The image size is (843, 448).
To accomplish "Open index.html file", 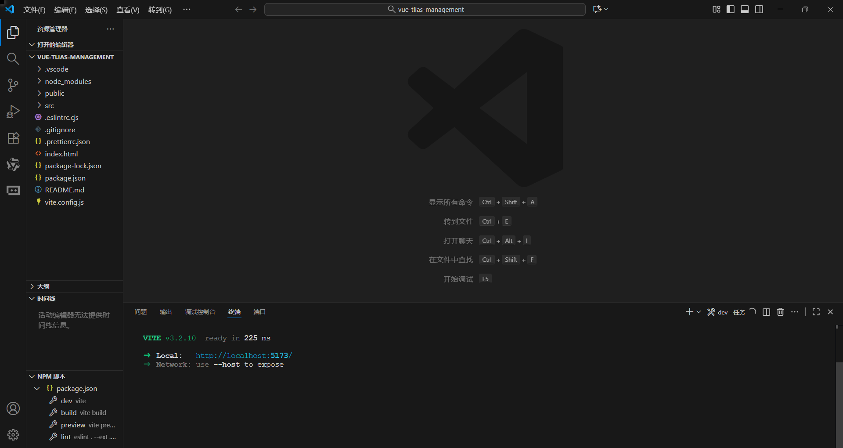I will (75, 154).
